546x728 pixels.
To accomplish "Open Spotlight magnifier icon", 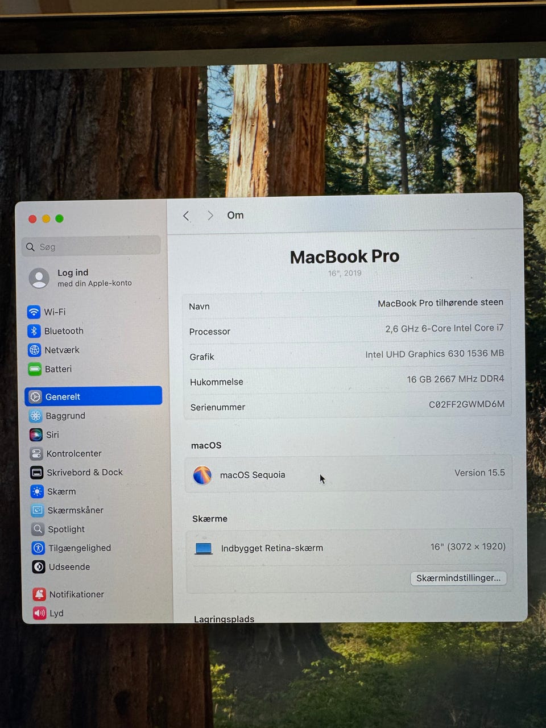I will (x=38, y=529).
